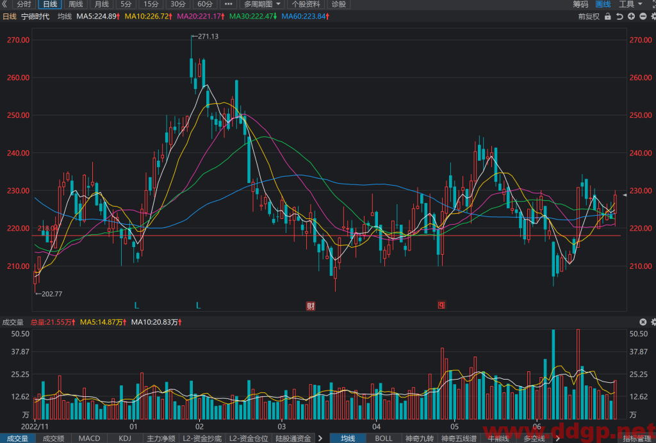Viewport: 656px width, 443px height.
Task: Click the 均线 label beside the stock name
Action: [65, 16]
